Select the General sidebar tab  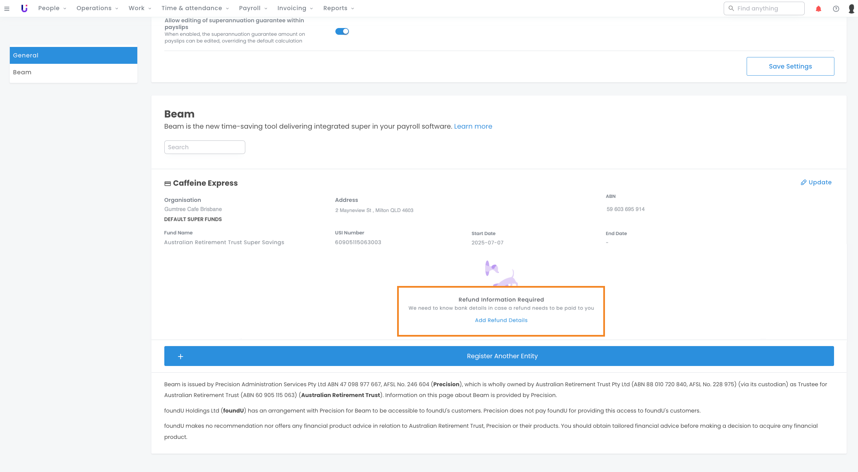(x=73, y=55)
